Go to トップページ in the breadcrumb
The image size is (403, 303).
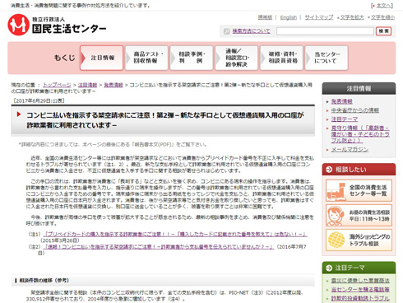click(x=57, y=85)
